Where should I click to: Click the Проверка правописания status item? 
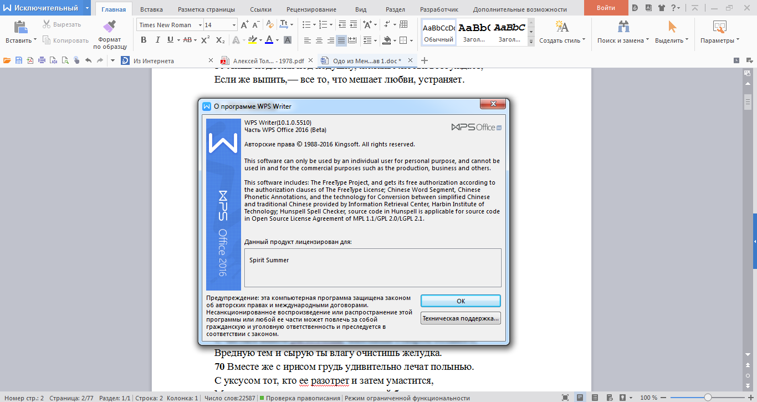click(x=300, y=398)
